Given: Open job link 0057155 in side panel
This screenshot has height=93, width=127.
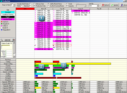Looking at the screenshot, I should coord(7,40).
